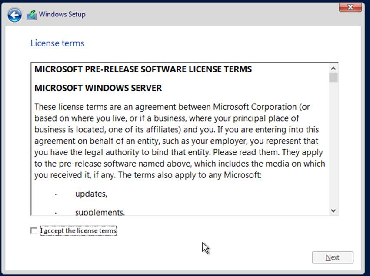Viewport: 370px width, 276px height.
Task: Click the back navigation arrow
Action: point(14,14)
